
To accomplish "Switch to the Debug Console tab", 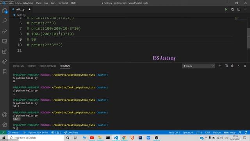I will tap(48, 66).
